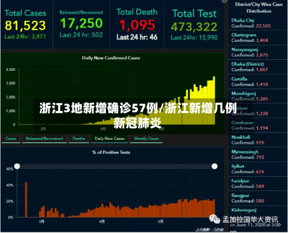Open the Daily New Cases tab
Viewport: 288px width, 233px height.
coord(109,139)
